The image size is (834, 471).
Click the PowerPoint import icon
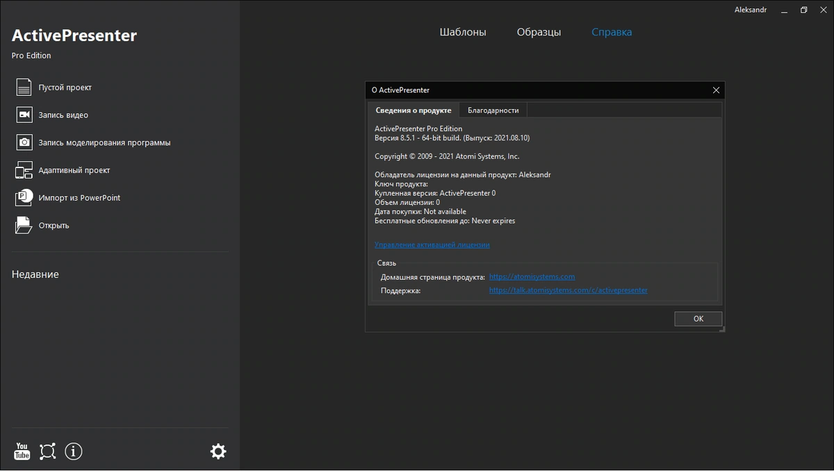point(24,197)
